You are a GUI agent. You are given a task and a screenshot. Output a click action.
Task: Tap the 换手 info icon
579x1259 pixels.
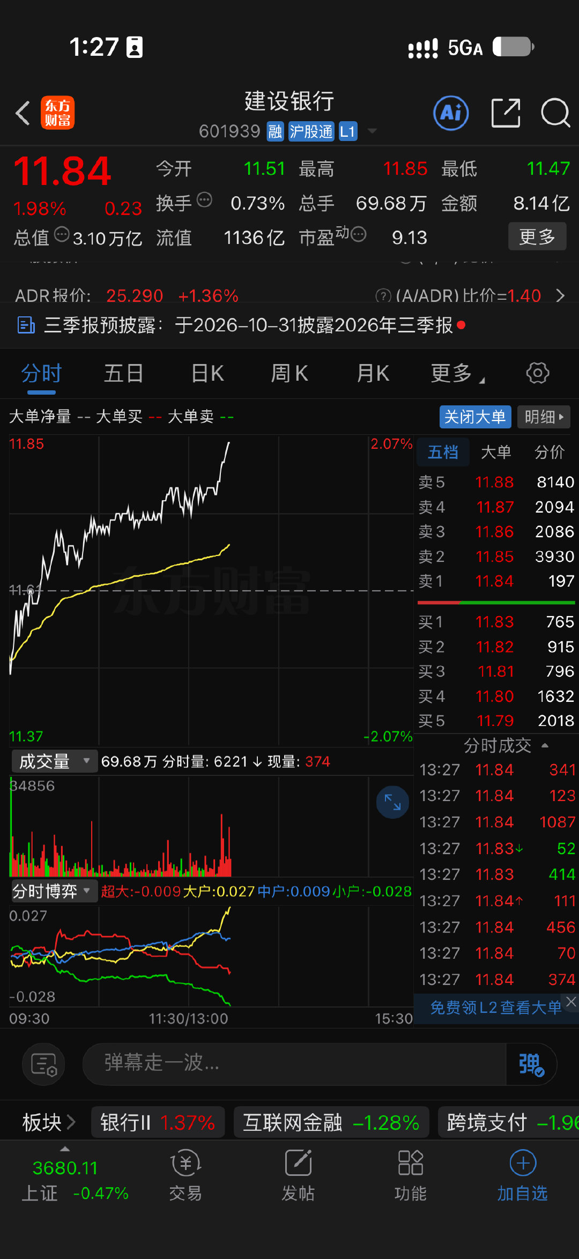click(204, 200)
